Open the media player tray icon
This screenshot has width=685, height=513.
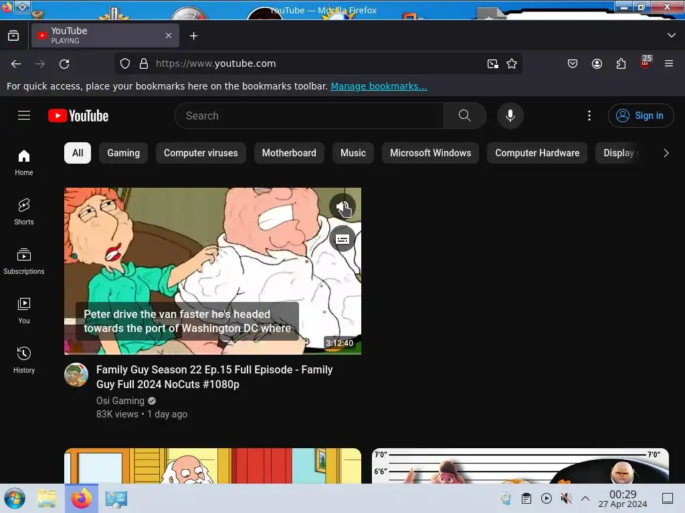coord(546,498)
